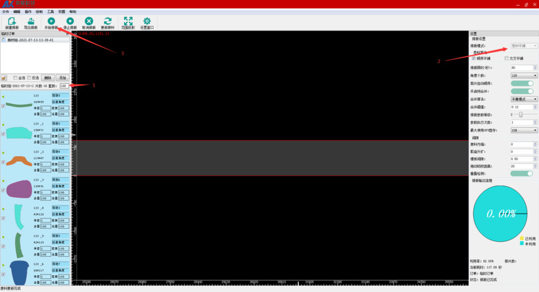Uncheck the checkbox for piece 123_1

[3, 134]
